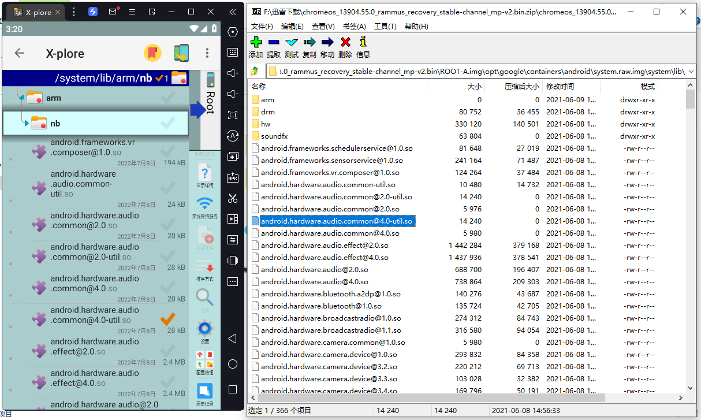Viewport: 701px width, 420px height.
Task: Click the emulator shake device icon
Action: click(x=233, y=260)
